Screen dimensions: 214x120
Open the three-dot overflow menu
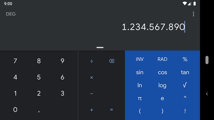[x=193, y=14]
